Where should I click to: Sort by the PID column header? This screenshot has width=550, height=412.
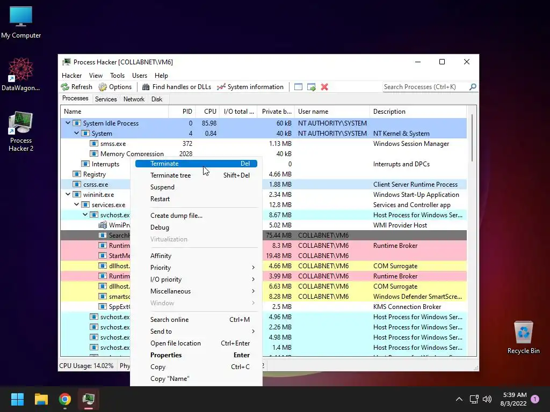click(182, 112)
